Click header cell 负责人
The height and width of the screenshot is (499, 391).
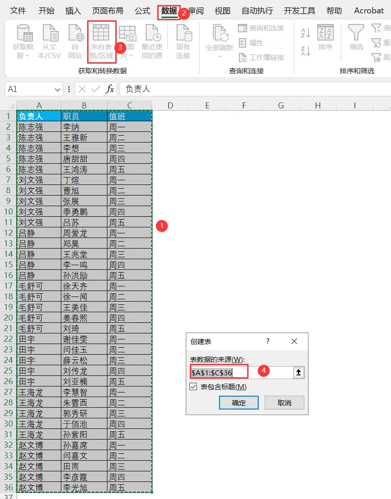[x=39, y=116]
